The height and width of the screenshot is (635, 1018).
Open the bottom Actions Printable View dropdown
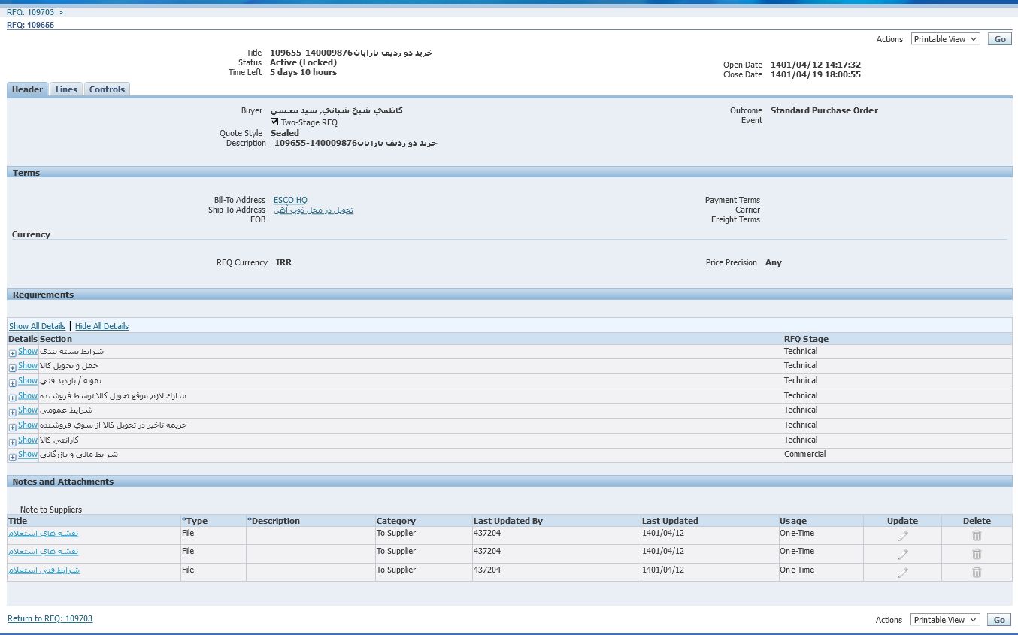point(945,620)
